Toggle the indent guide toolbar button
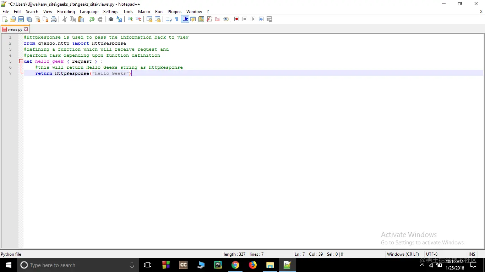The width and height of the screenshot is (485, 272). tap(185, 19)
